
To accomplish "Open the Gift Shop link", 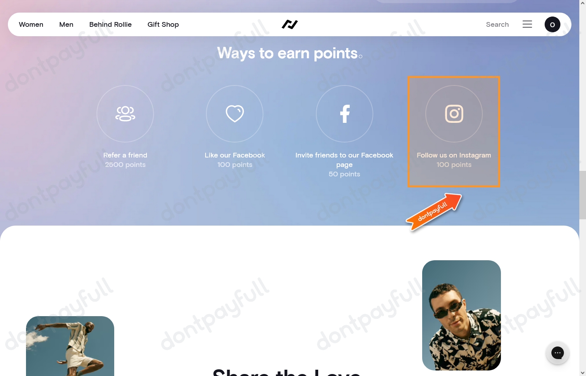I will [x=163, y=24].
